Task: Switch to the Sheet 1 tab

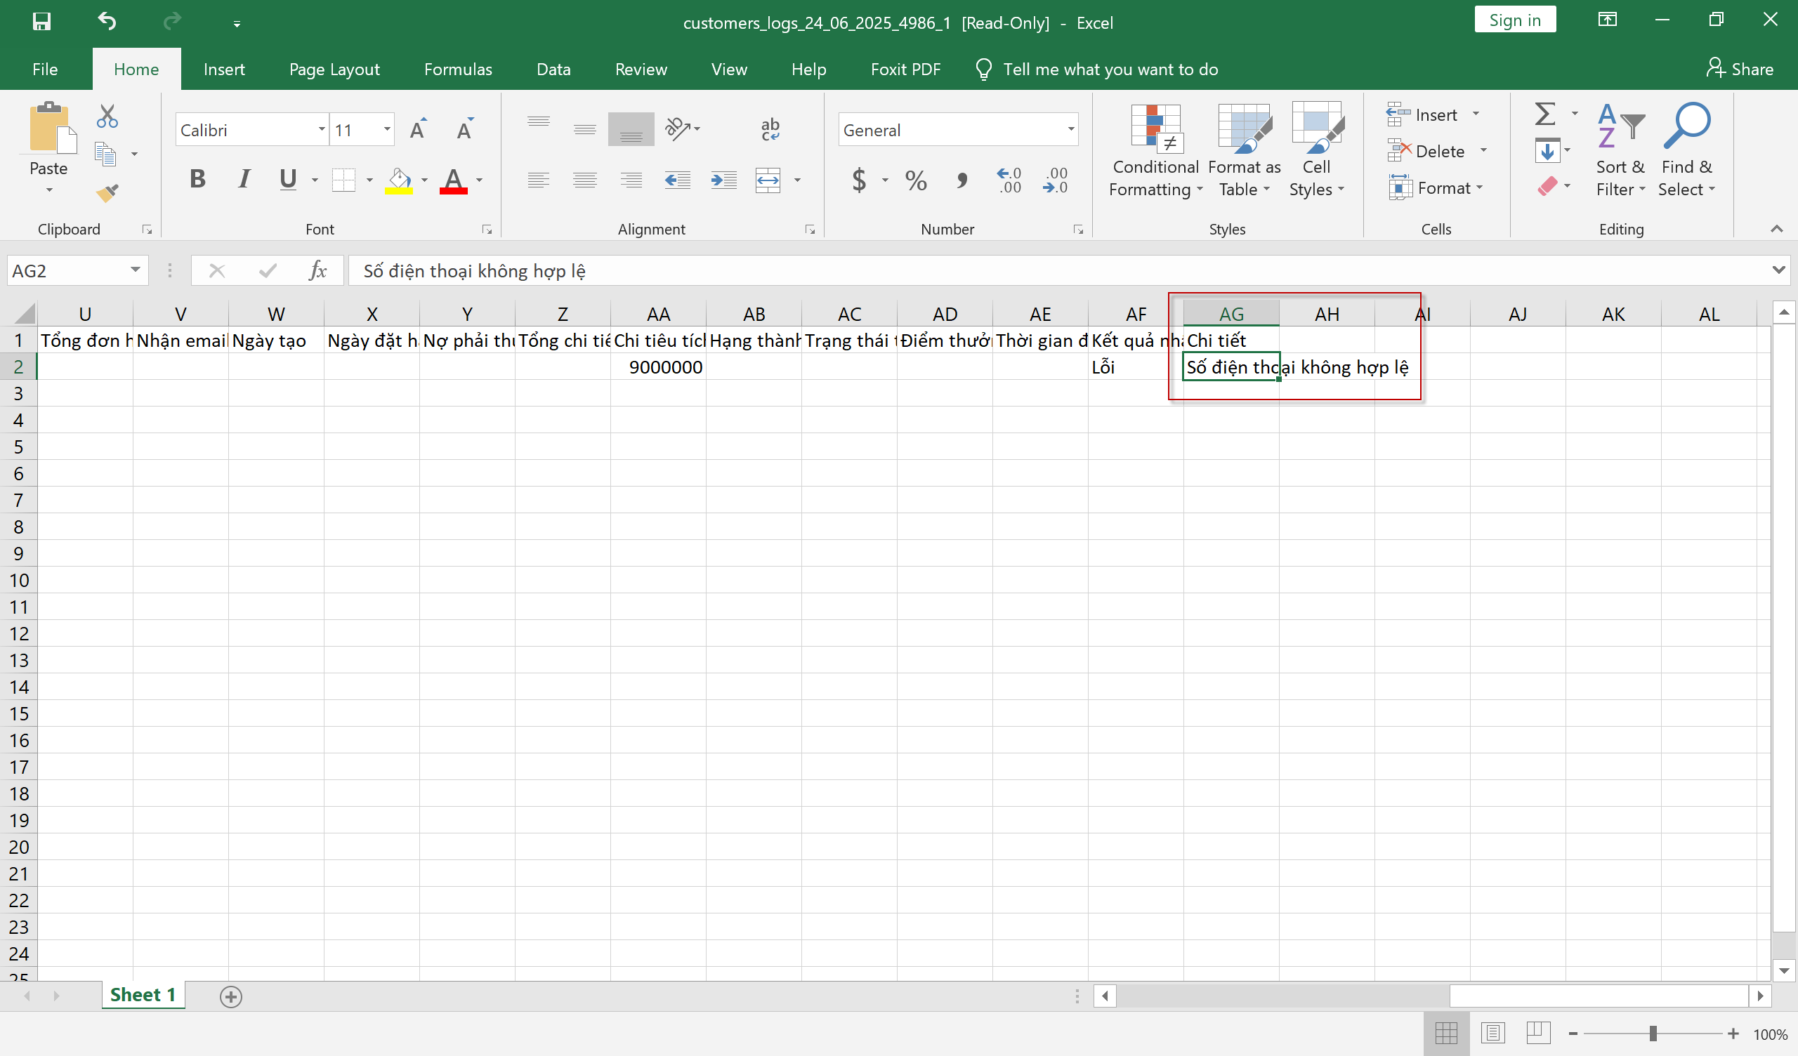Action: pos(143,995)
